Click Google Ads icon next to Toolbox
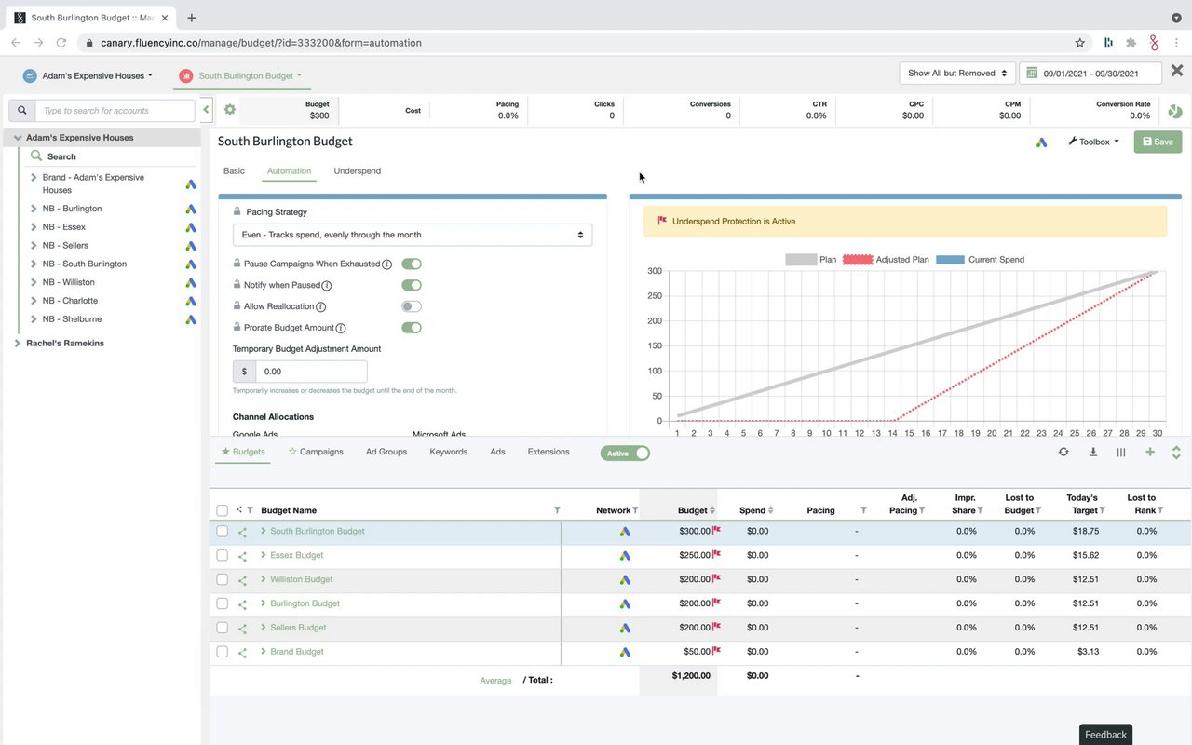Screen dimensions: 1192x745 coord(1042,142)
